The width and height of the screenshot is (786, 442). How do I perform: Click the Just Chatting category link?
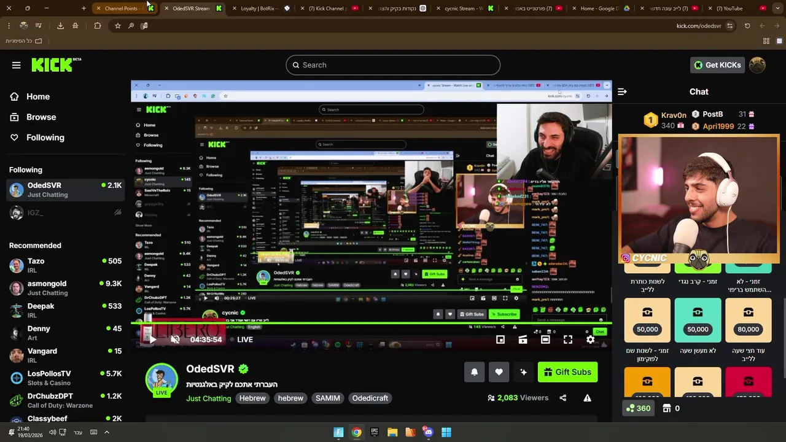pyautogui.click(x=209, y=398)
